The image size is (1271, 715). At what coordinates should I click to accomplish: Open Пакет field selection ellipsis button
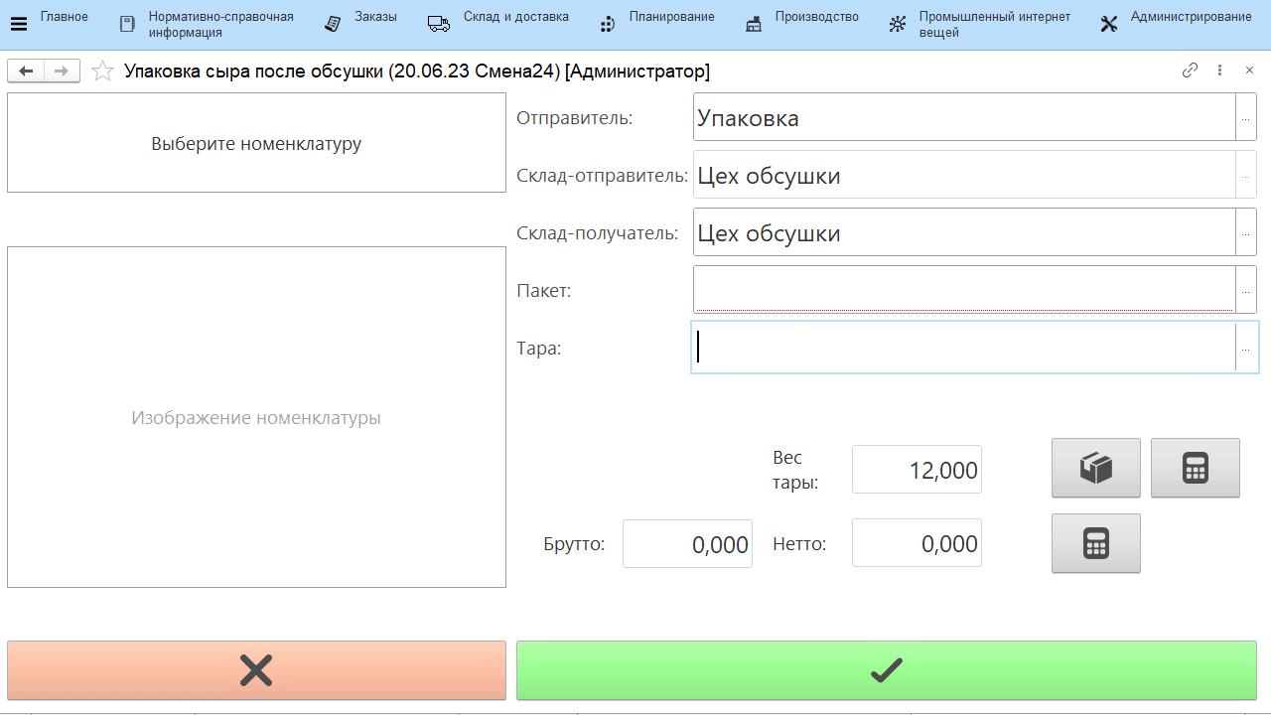[1245, 291]
